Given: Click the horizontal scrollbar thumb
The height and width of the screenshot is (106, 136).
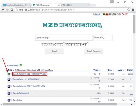Looking at the screenshot, I should [60, 104].
